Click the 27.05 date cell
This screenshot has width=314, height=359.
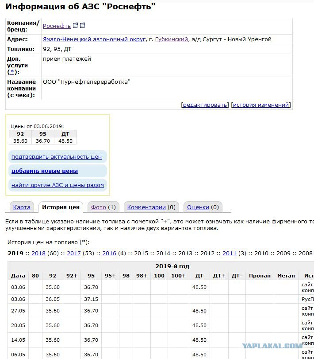(x=18, y=311)
